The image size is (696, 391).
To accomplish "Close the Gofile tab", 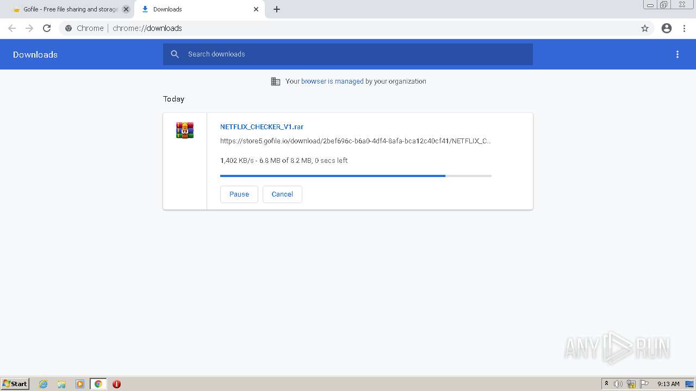I will (126, 9).
